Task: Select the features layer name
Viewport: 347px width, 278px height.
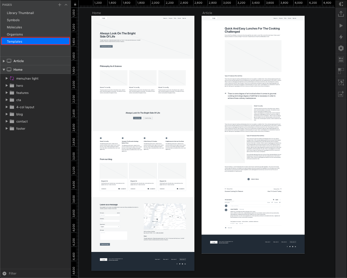Action: 22,93
